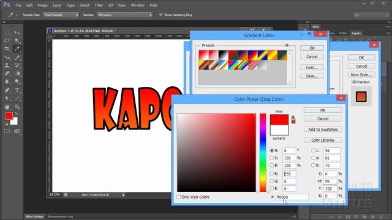Click the foreground red color swatch

[x=9, y=116]
